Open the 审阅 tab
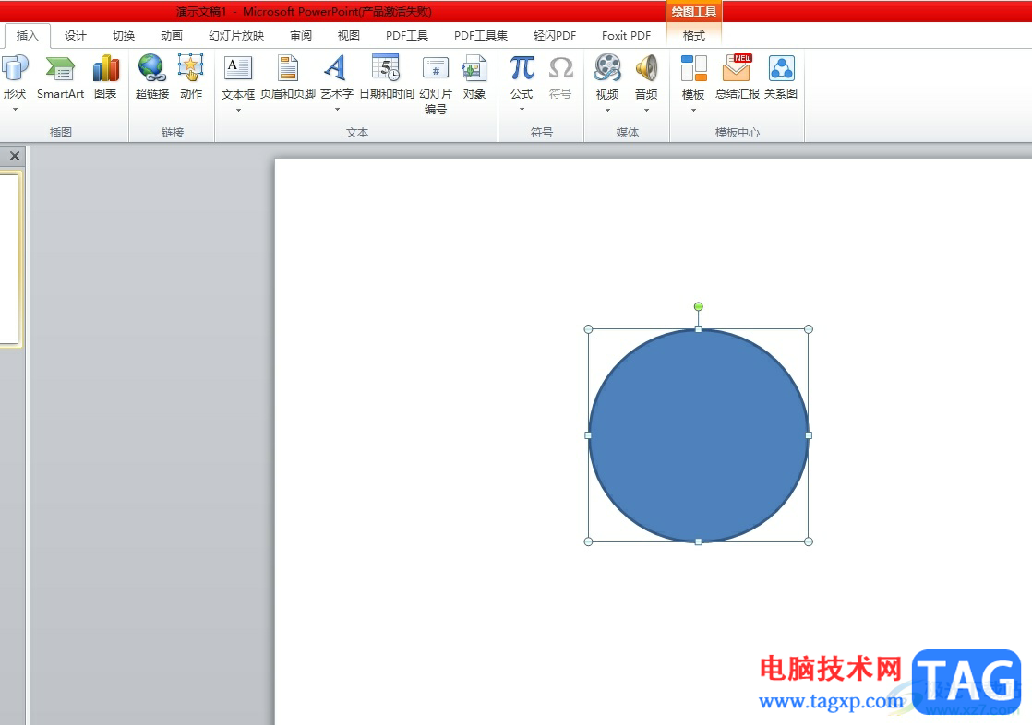1032x725 pixels. point(301,36)
